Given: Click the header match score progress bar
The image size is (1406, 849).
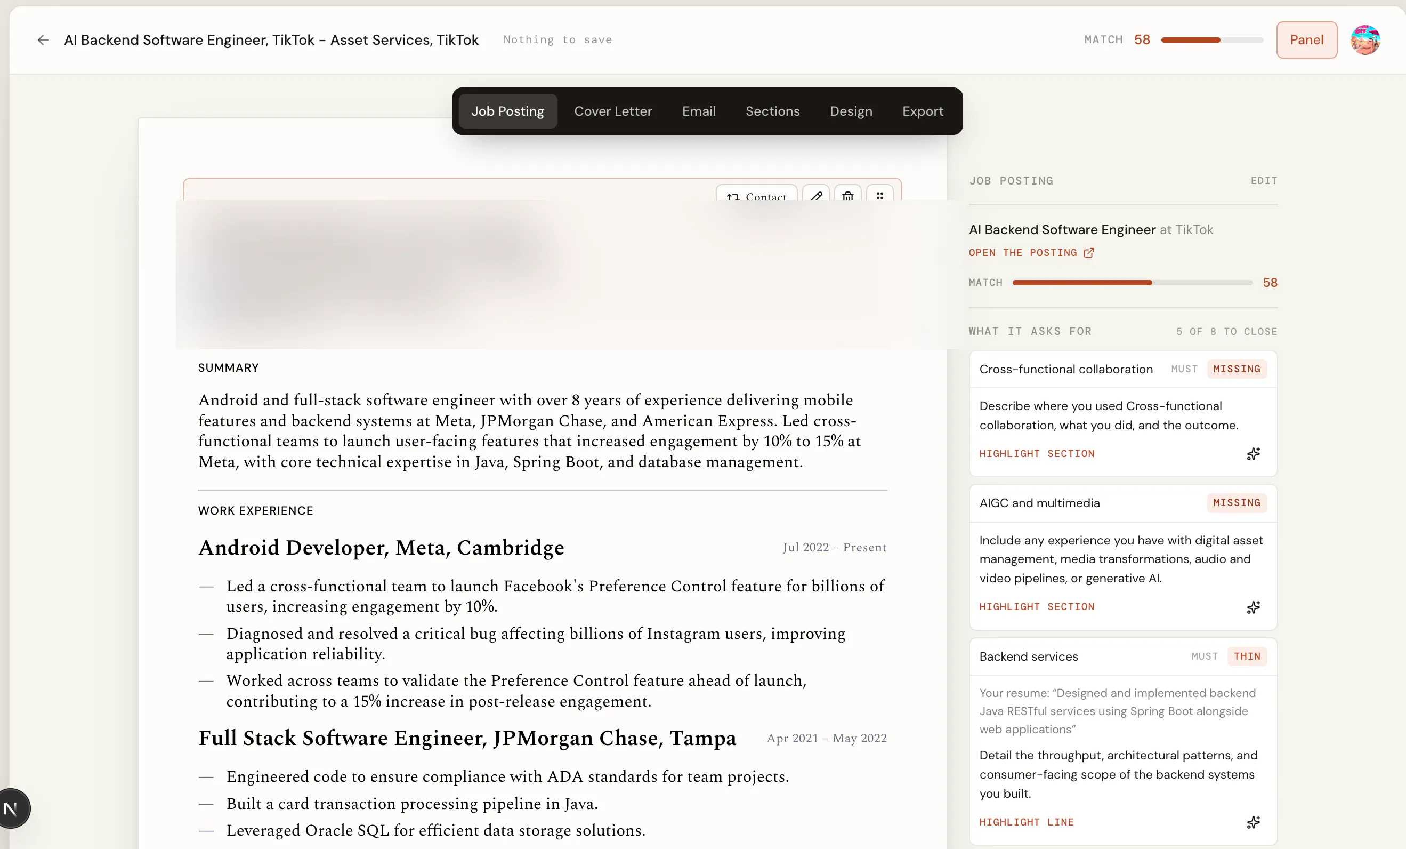Looking at the screenshot, I should (1212, 40).
